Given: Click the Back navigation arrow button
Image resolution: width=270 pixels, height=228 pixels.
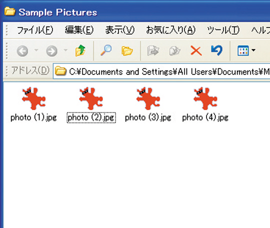Looking at the screenshot, I should [x=22, y=51].
